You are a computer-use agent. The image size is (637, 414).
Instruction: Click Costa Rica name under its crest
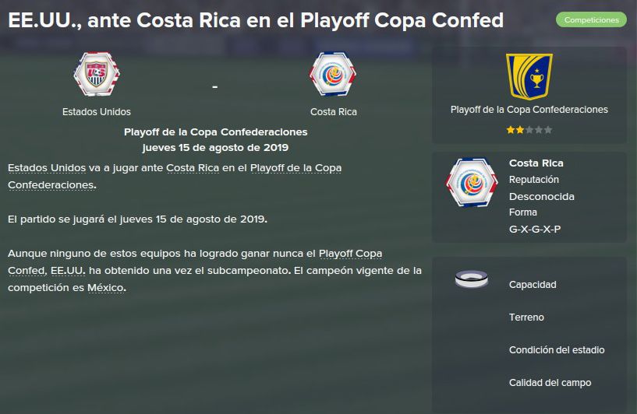pyautogui.click(x=334, y=112)
